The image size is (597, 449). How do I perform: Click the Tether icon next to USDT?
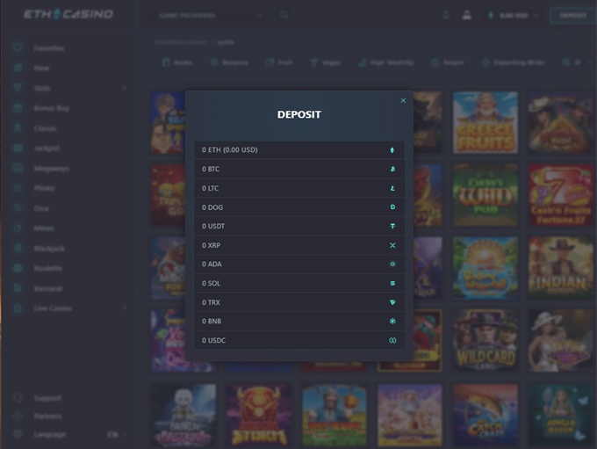(x=392, y=227)
